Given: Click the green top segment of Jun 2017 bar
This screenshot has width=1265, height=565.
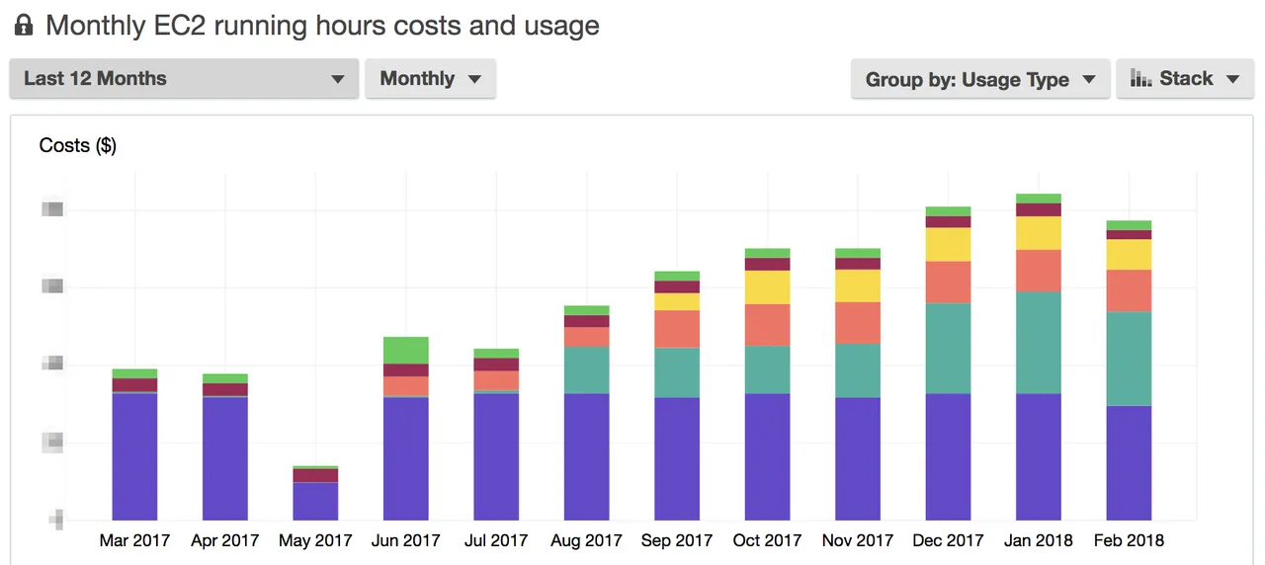Looking at the screenshot, I should coord(406,351).
